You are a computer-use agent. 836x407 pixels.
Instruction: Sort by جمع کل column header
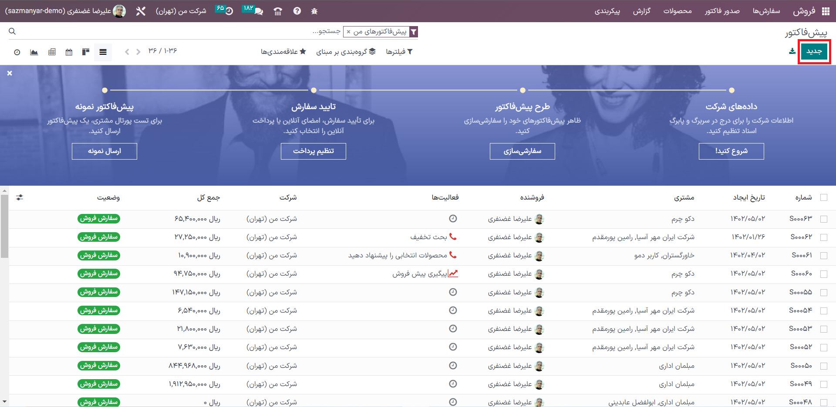tap(209, 197)
